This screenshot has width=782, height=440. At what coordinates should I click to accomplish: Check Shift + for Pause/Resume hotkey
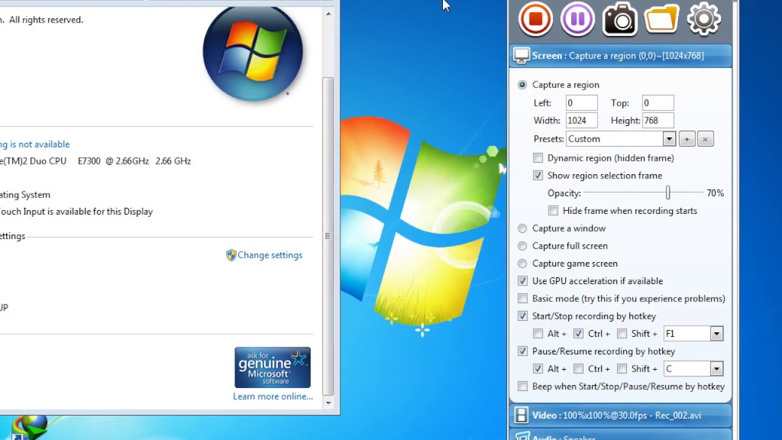click(x=622, y=369)
